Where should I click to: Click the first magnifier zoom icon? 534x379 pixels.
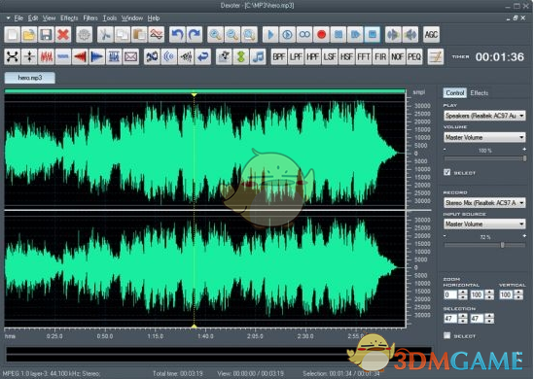coord(216,34)
